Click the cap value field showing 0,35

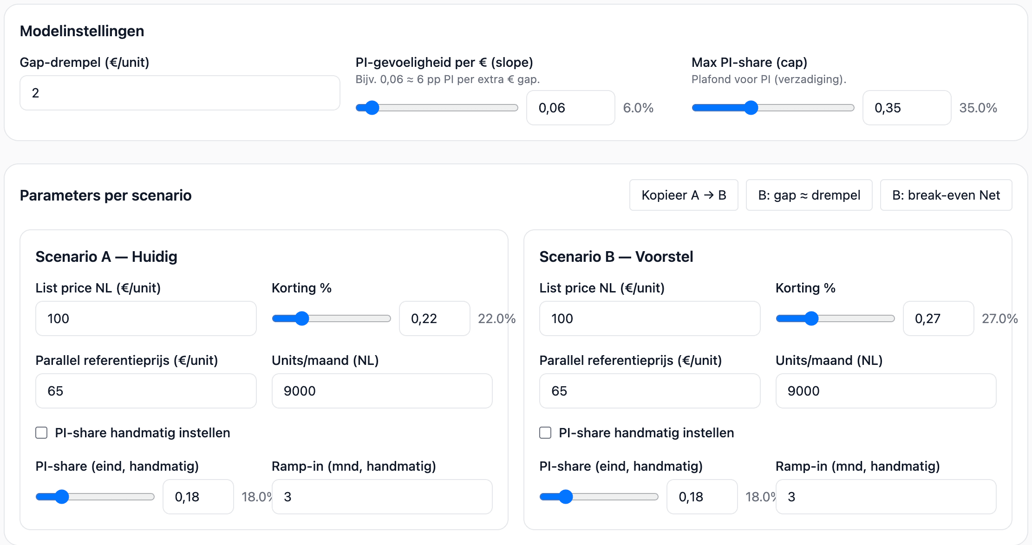click(x=906, y=108)
